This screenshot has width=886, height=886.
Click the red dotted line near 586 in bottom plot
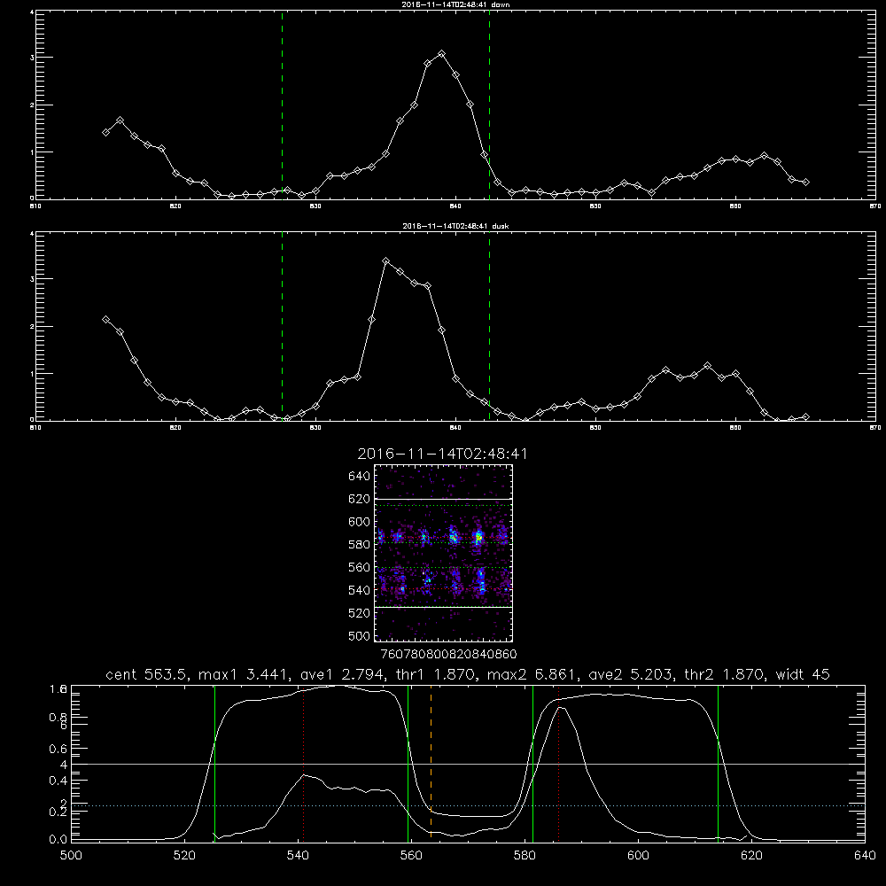point(559,763)
